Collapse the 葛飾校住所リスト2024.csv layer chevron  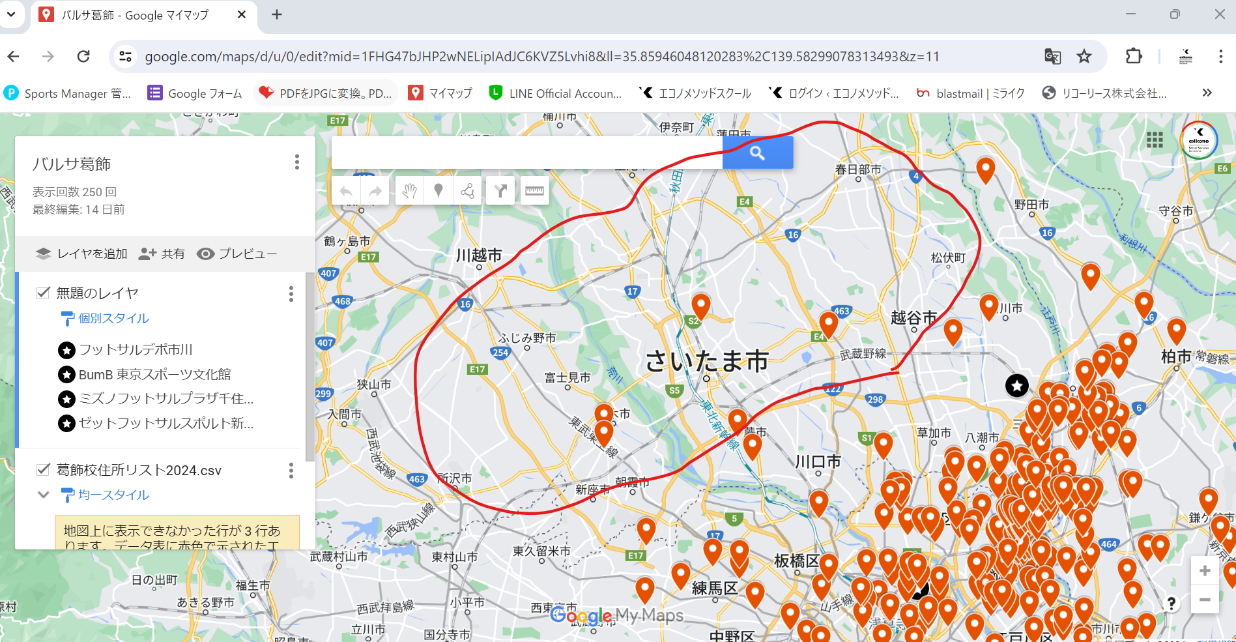point(44,495)
